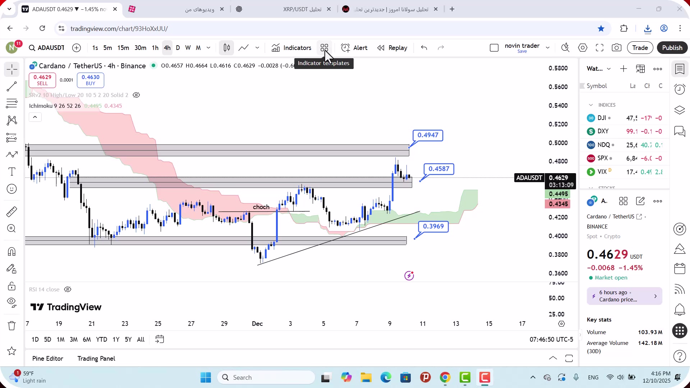
Task: Select the W weekly timeframe
Action: coord(188,48)
